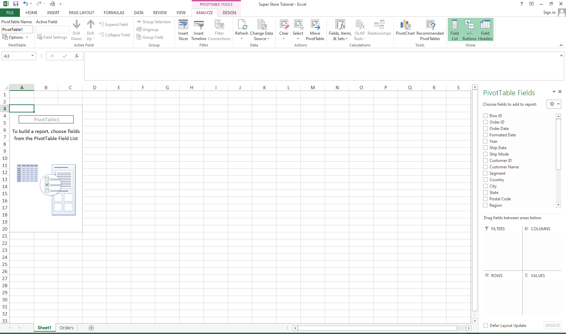
Task: Open the Insert Timeline tool
Action: click(198, 30)
